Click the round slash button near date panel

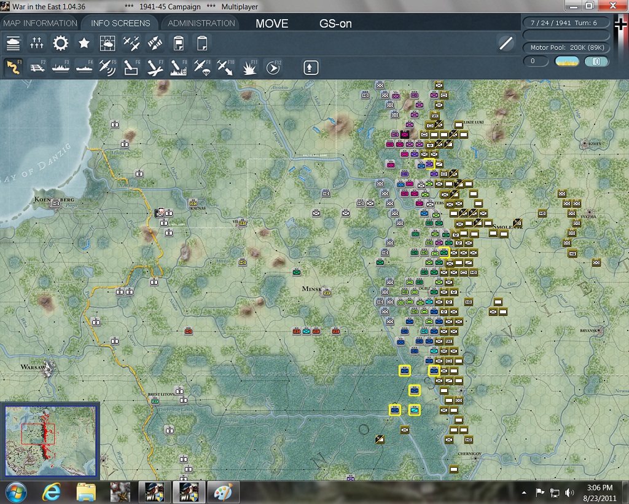pos(506,43)
